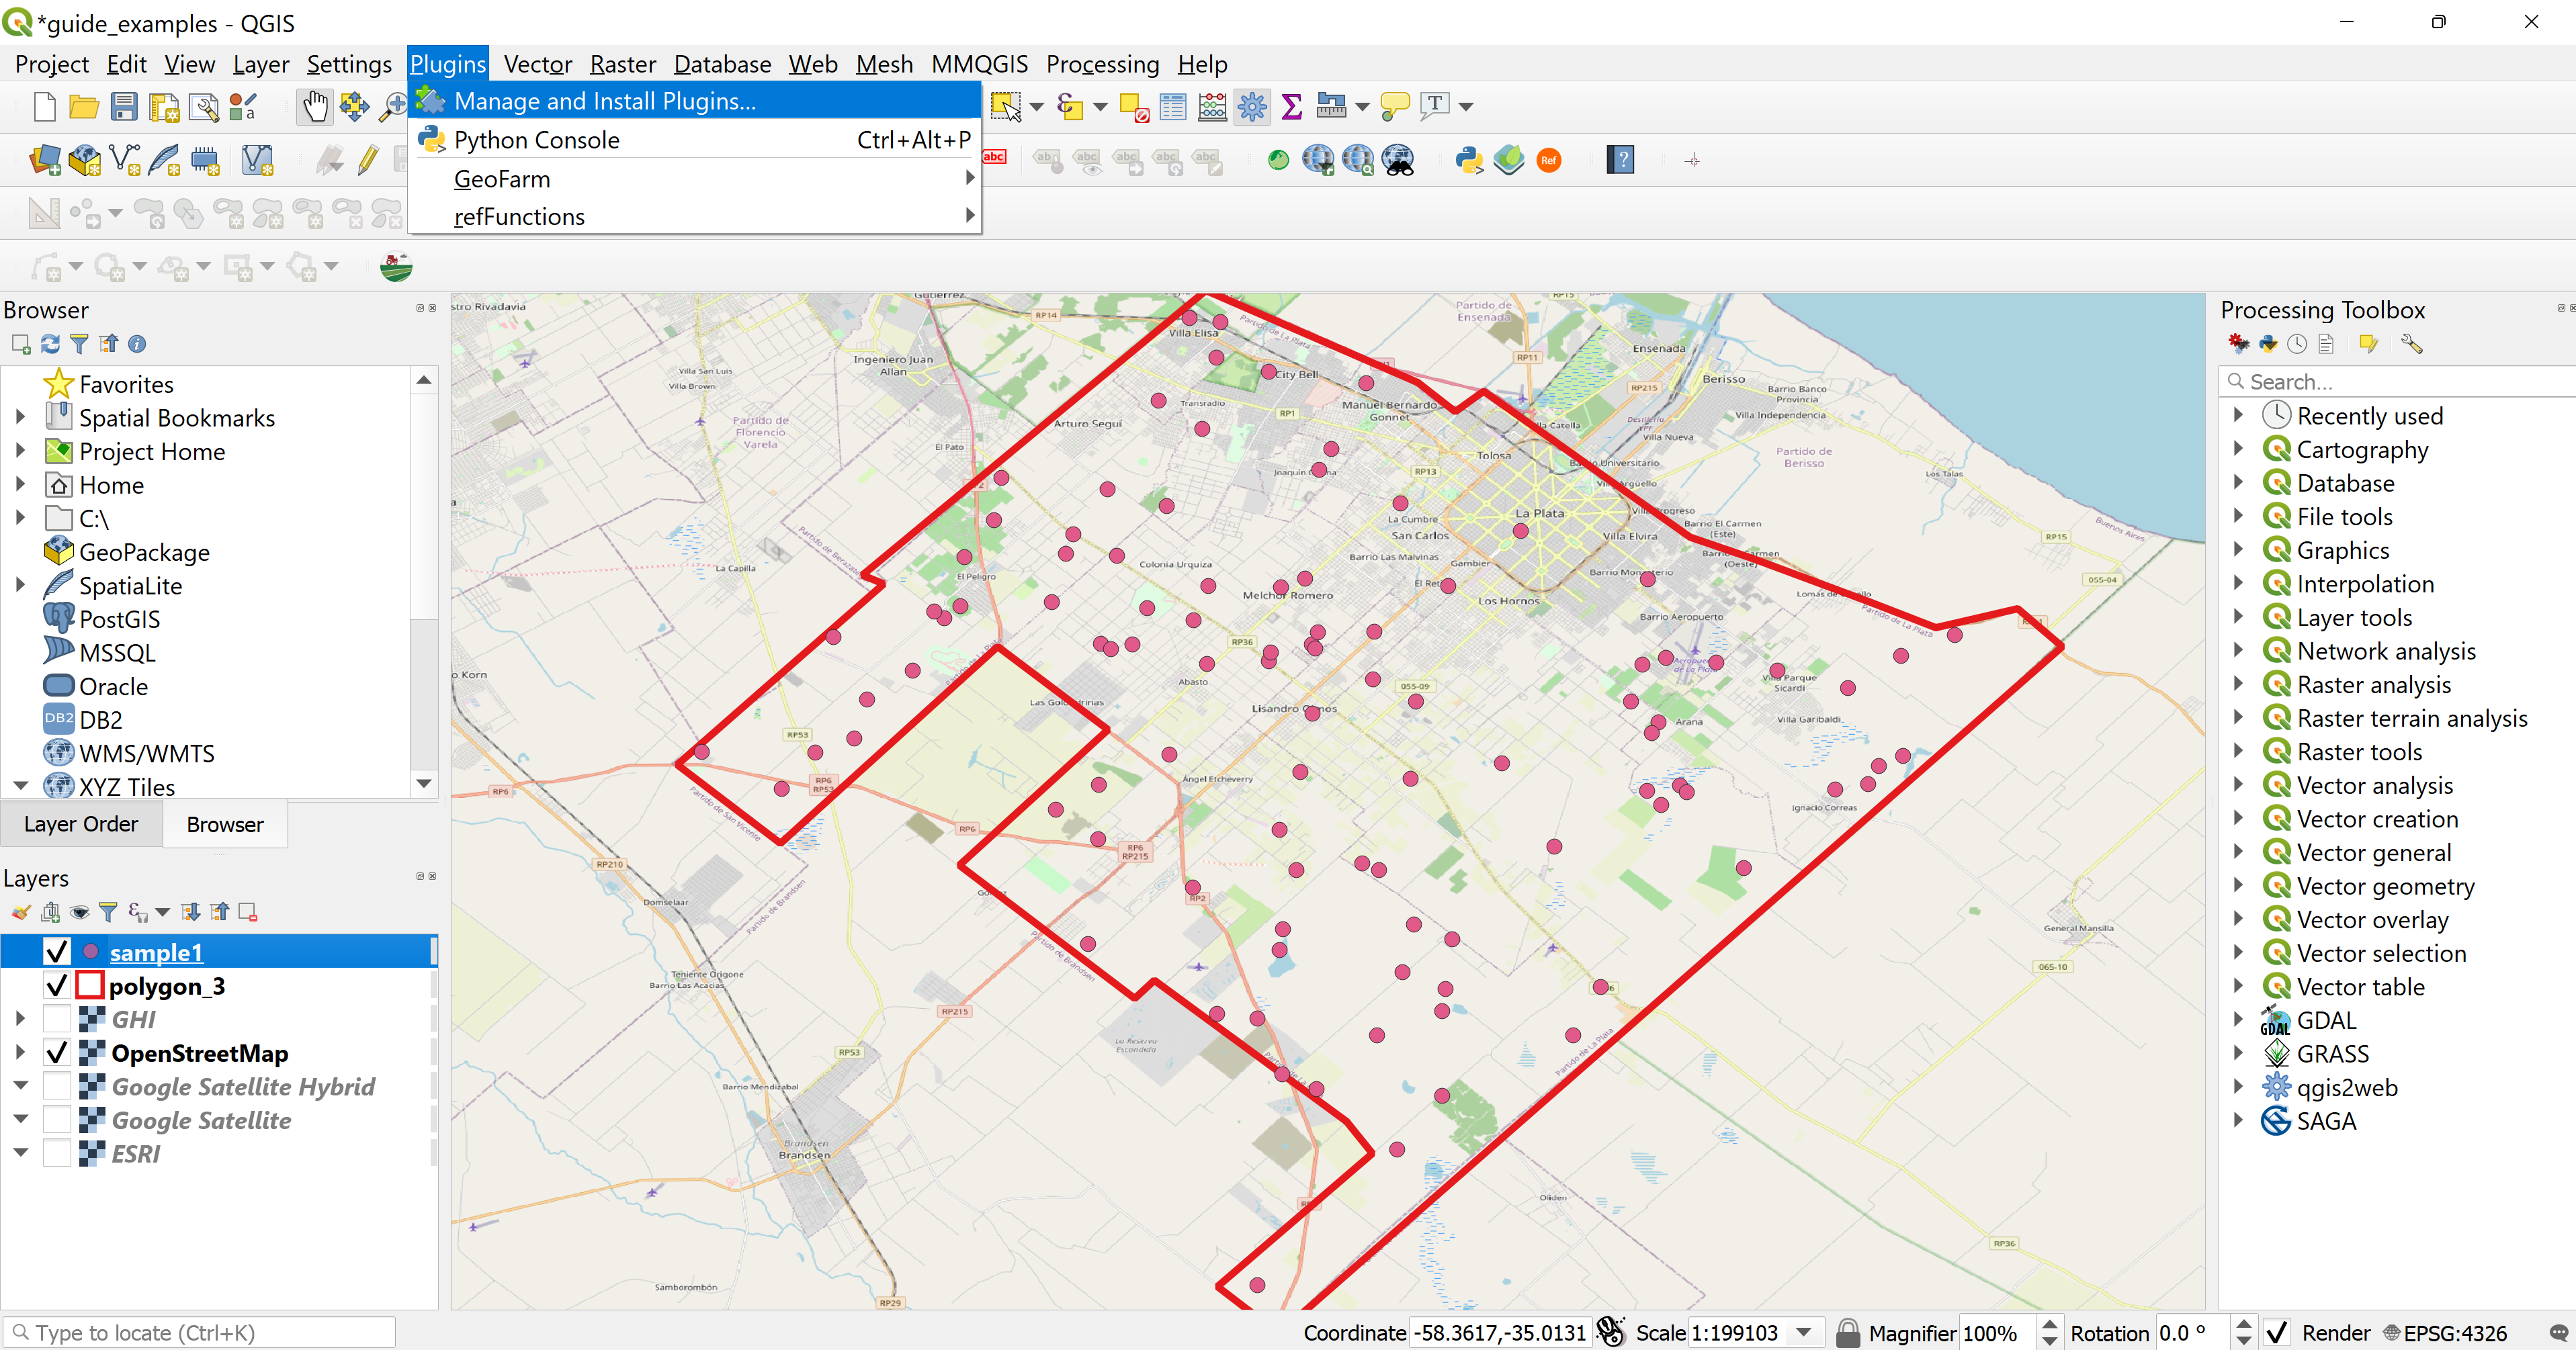Click the Help question mark icon
Screen dimensions: 2576x1350
tap(1620, 160)
